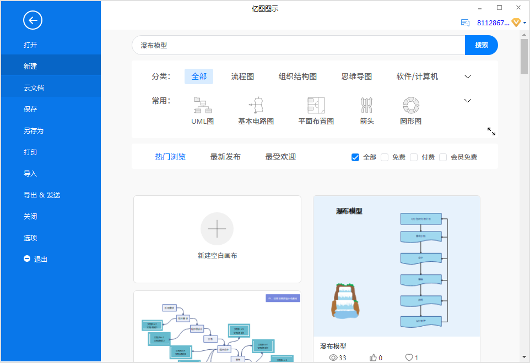The image size is (530, 363).
Task: Switch to the 热门浏览 tab
Action: [x=170, y=157]
